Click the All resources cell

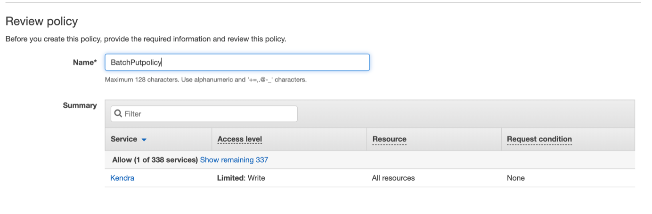[x=393, y=178]
